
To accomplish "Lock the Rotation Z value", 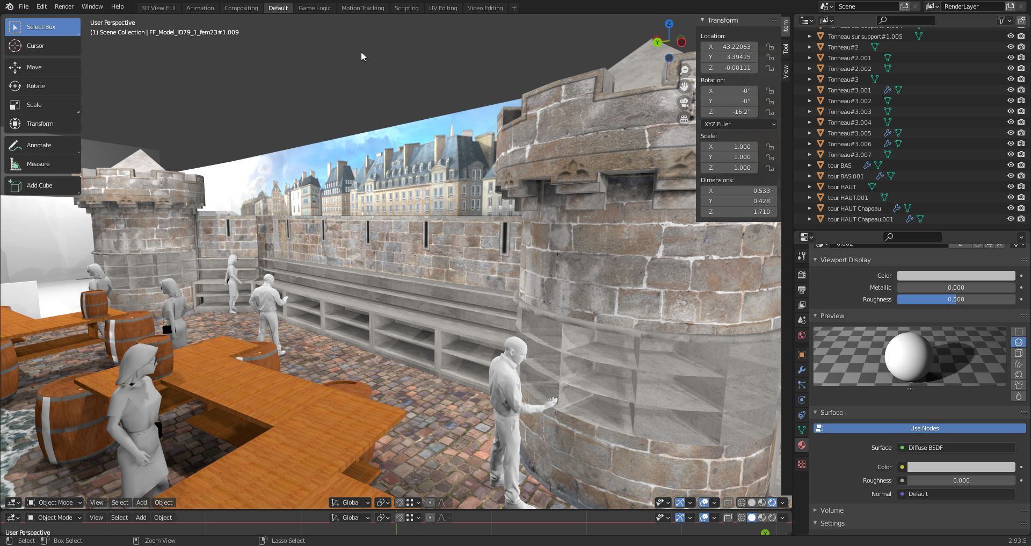I will pos(770,112).
